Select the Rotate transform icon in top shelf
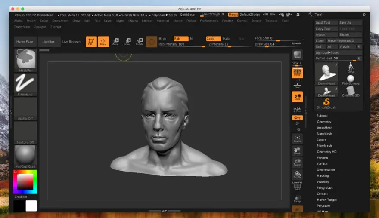 click(x=139, y=42)
